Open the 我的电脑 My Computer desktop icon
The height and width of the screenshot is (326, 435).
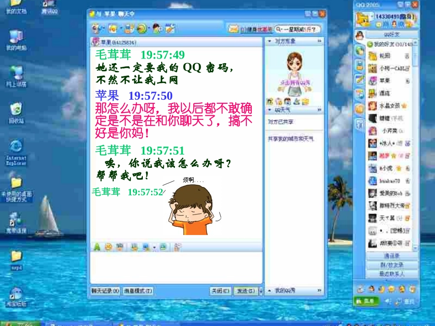[x=16, y=40]
